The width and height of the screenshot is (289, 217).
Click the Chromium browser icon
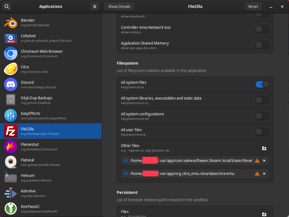(x=11, y=54)
